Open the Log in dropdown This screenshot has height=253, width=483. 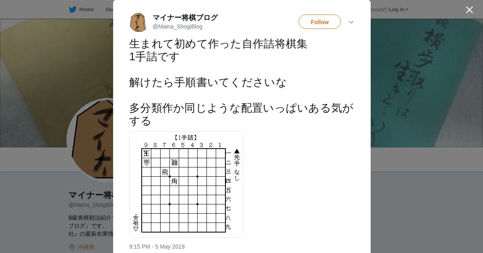click(398, 10)
